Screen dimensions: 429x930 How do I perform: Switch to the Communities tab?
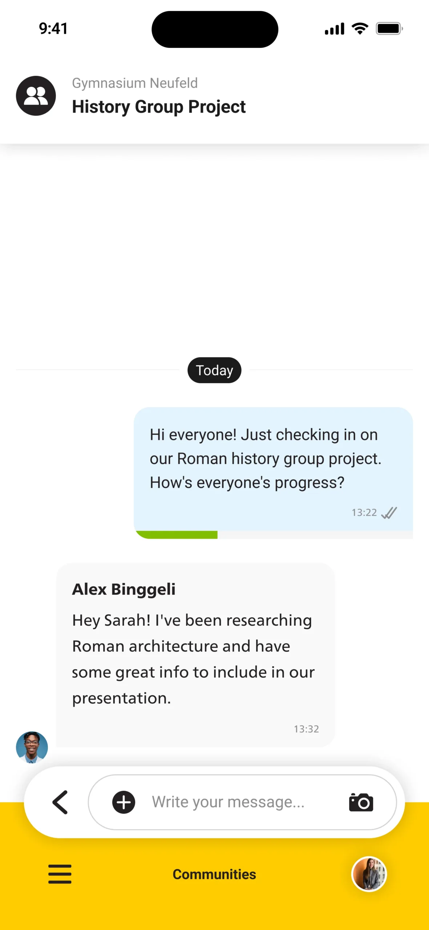[x=214, y=874]
